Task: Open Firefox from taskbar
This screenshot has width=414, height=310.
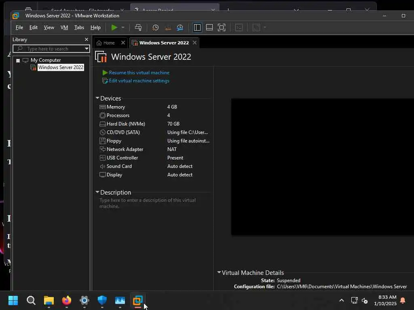Action: 67,300
